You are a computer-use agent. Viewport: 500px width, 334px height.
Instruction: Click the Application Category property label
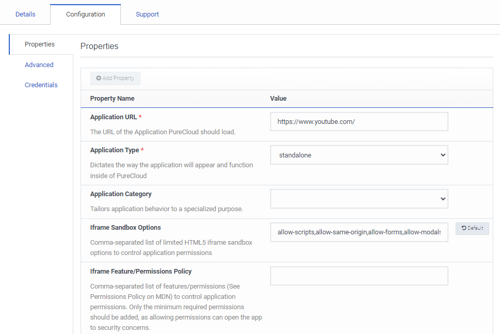click(121, 194)
